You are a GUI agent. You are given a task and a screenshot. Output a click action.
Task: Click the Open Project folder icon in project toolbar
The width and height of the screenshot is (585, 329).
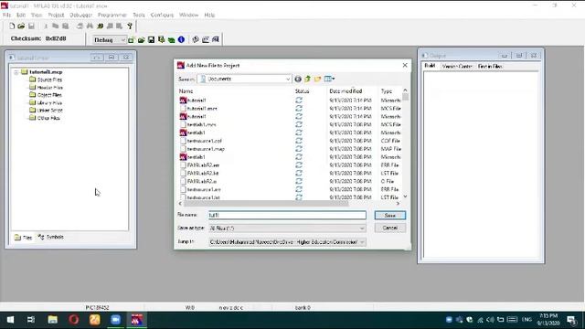tap(141, 39)
